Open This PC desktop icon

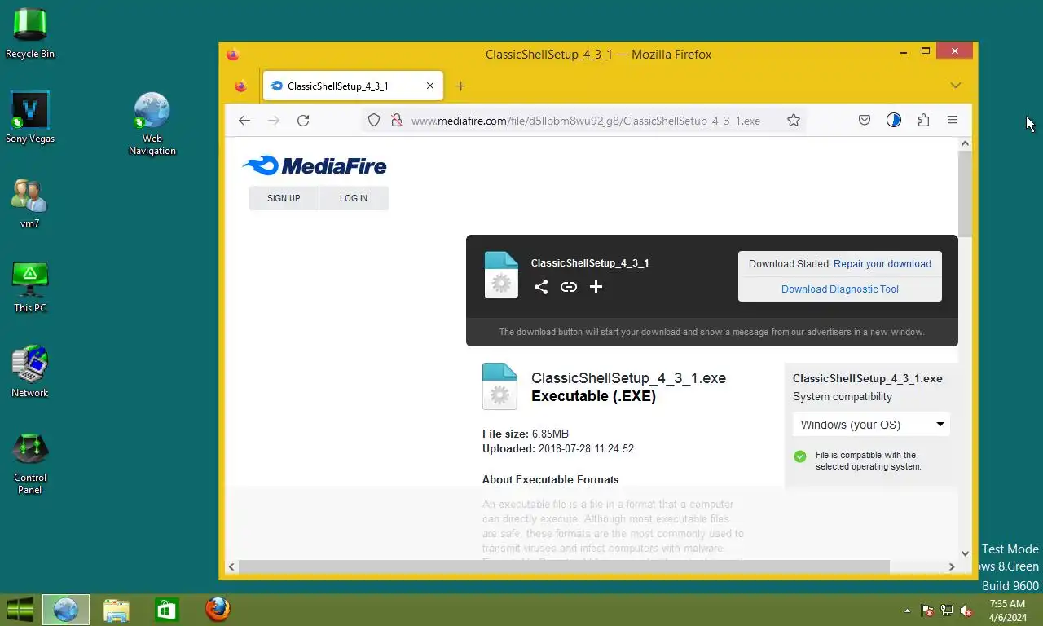(30, 287)
